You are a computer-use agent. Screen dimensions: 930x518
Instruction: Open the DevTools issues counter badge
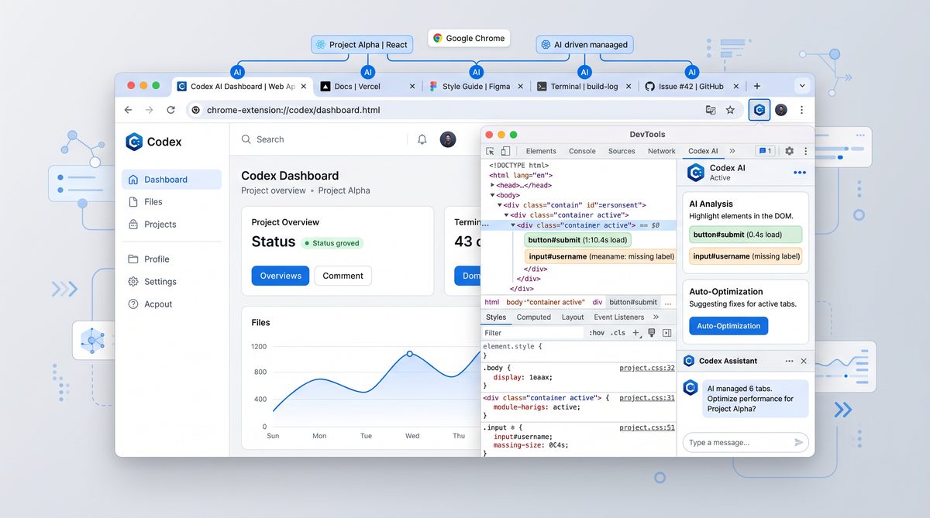point(765,152)
